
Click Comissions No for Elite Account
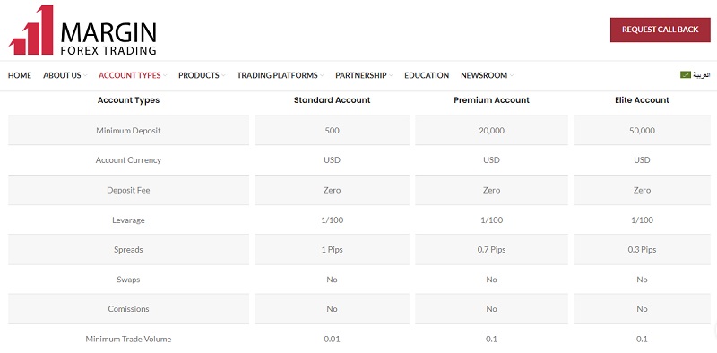coord(642,309)
